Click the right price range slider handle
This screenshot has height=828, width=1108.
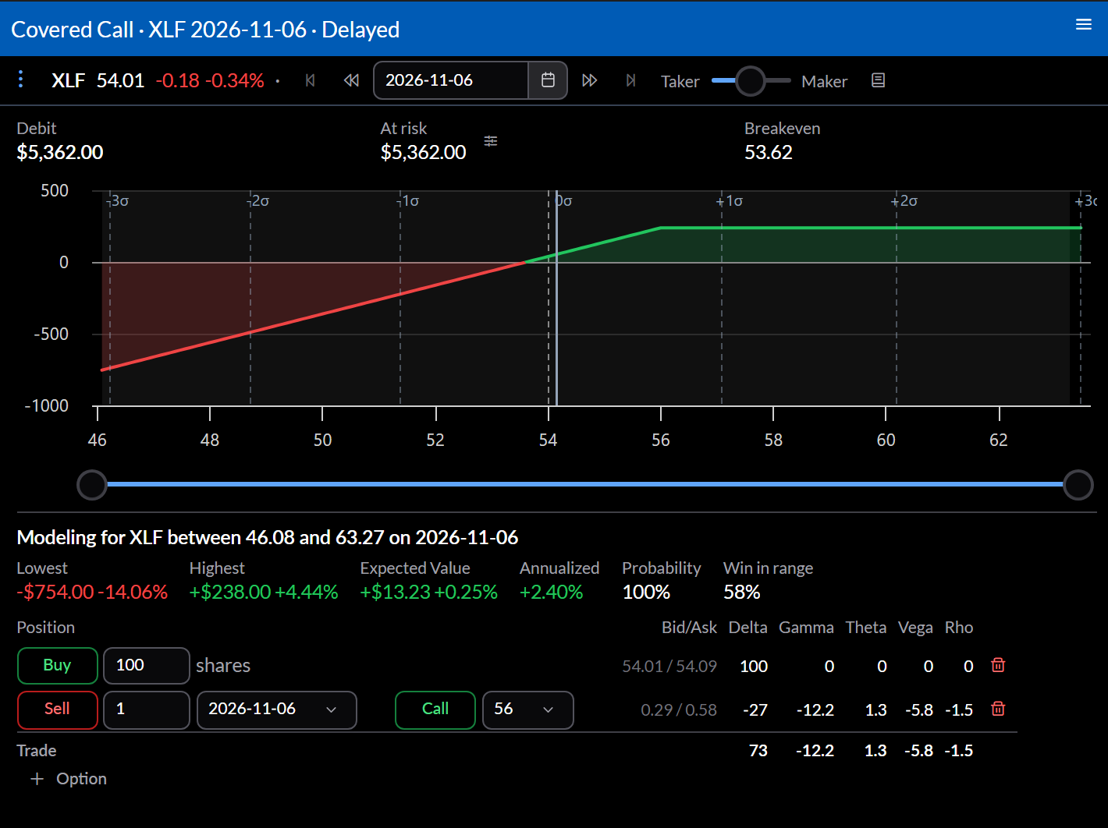[x=1078, y=485]
